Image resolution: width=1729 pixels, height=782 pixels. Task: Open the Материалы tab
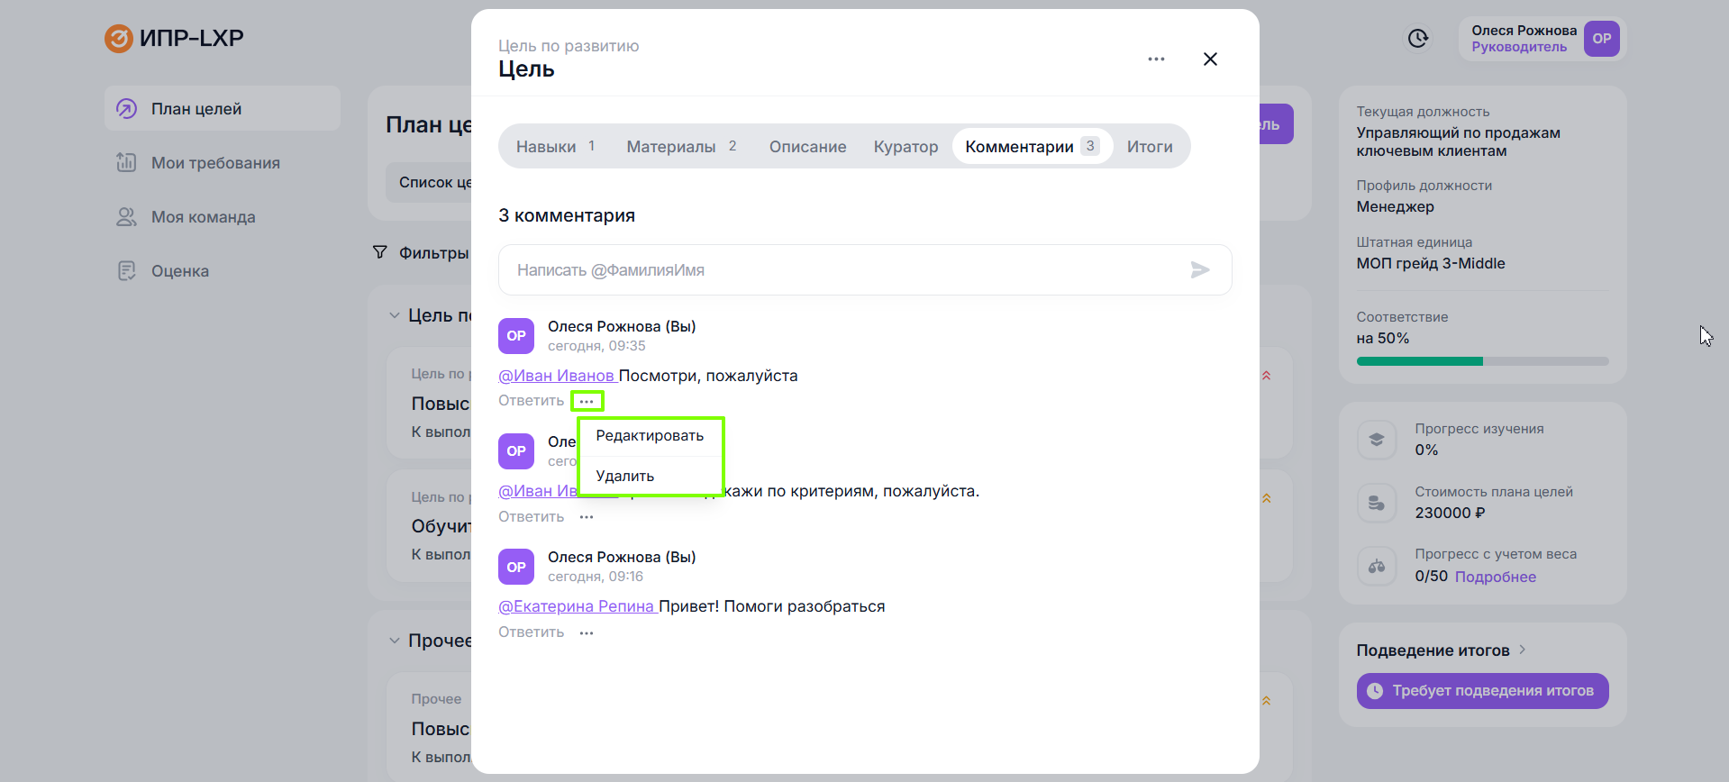point(671,147)
